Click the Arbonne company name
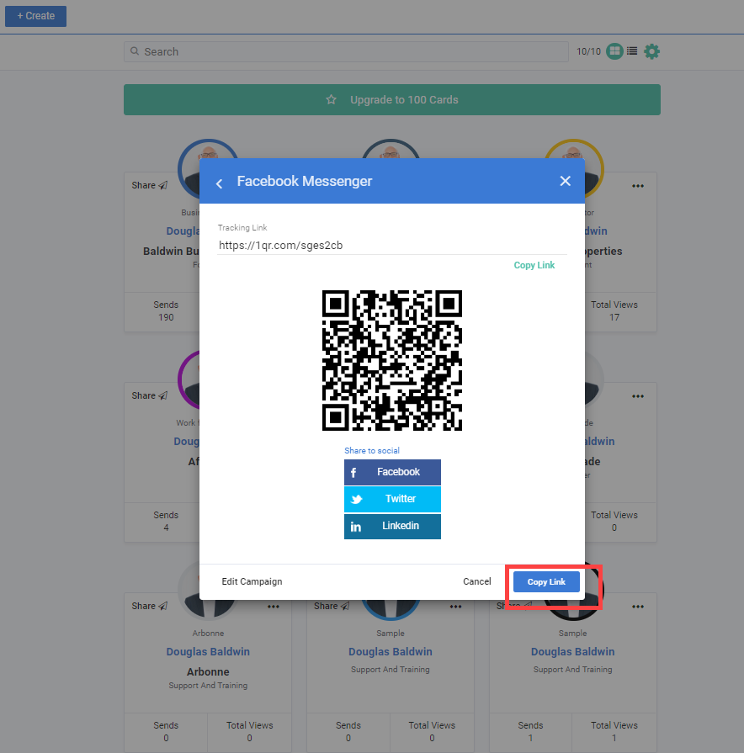This screenshot has height=753, width=744. coord(208,672)
